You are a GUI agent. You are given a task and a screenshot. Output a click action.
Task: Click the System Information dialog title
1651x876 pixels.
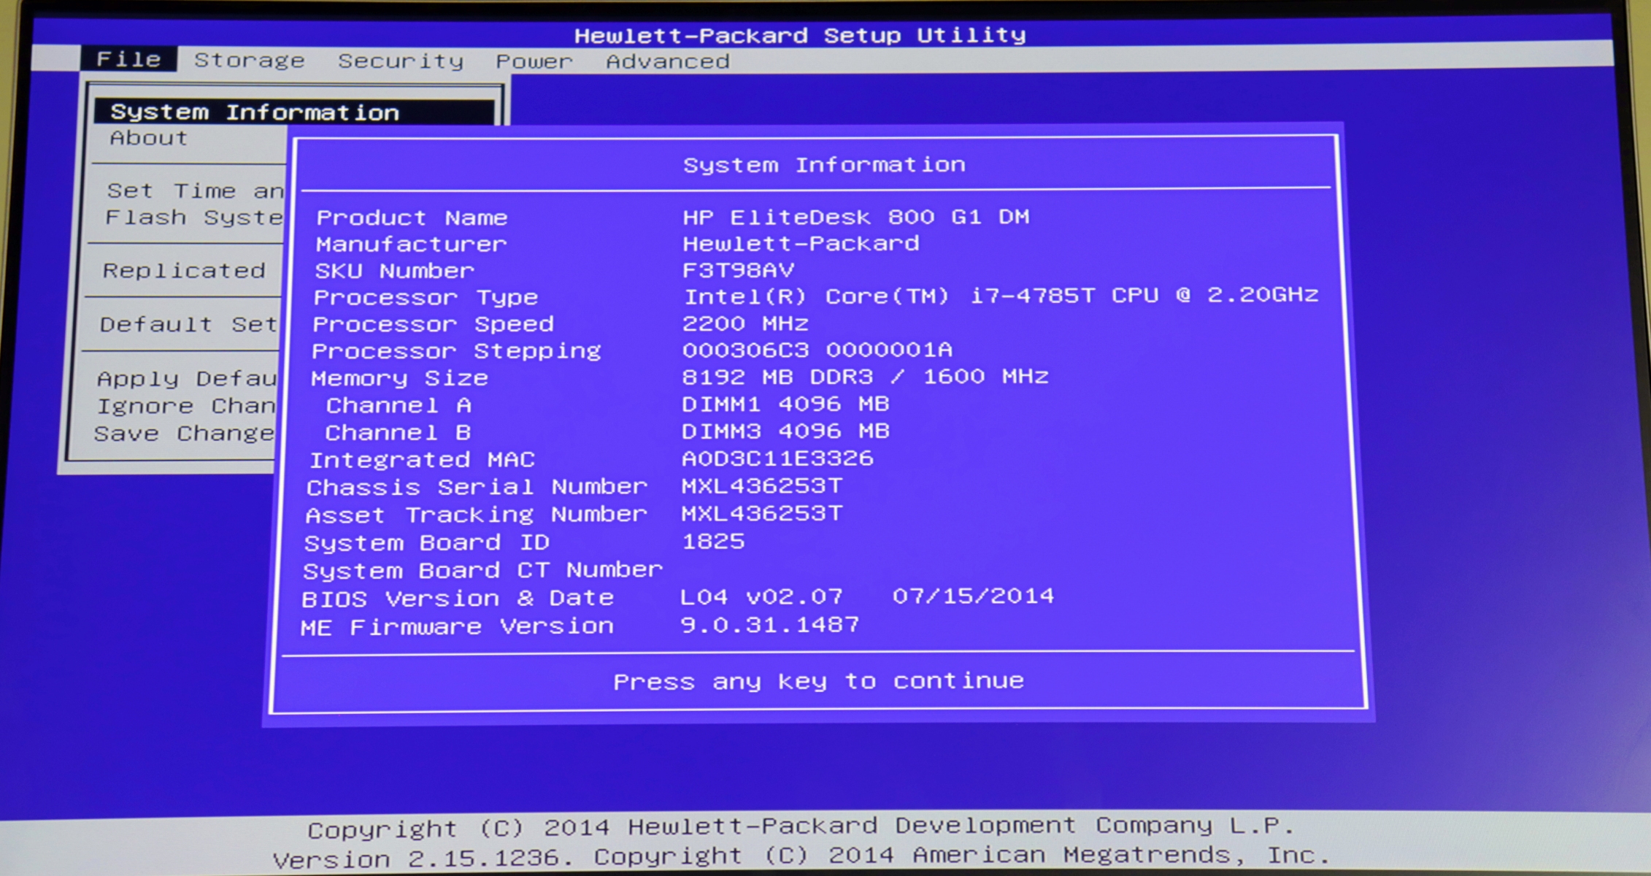pyautogui.click(x=824, y=164)
